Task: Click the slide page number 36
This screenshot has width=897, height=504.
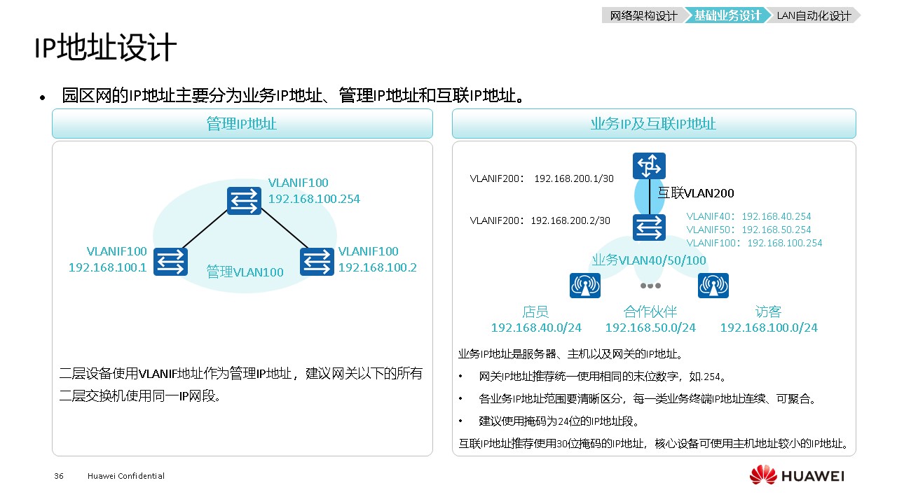Action: pyautogui.click(x=59, y=476)
